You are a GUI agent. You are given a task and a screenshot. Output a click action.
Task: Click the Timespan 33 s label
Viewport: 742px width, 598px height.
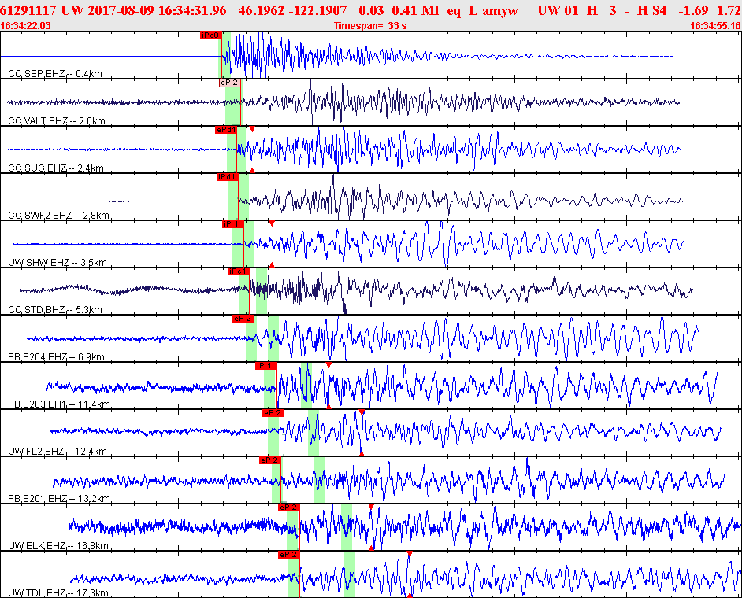[x=370, y=26]
